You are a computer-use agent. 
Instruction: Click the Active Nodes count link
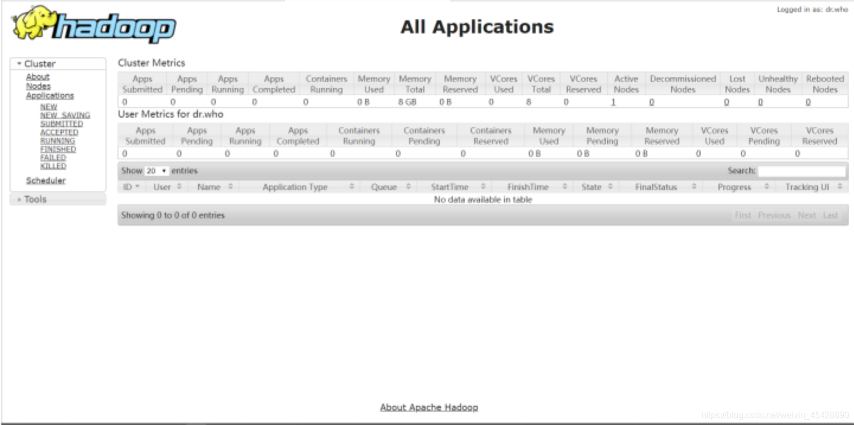point(613,102)
